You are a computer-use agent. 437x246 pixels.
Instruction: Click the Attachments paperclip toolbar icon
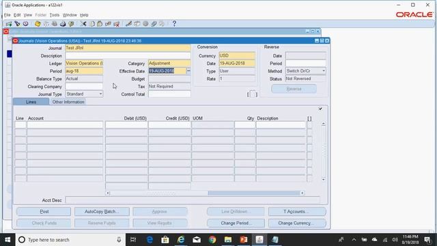tap(154, 24)
